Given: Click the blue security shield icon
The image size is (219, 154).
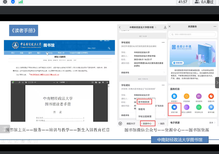Looking at the screenshot, I should pyautogui.click(x=13, y=2).
